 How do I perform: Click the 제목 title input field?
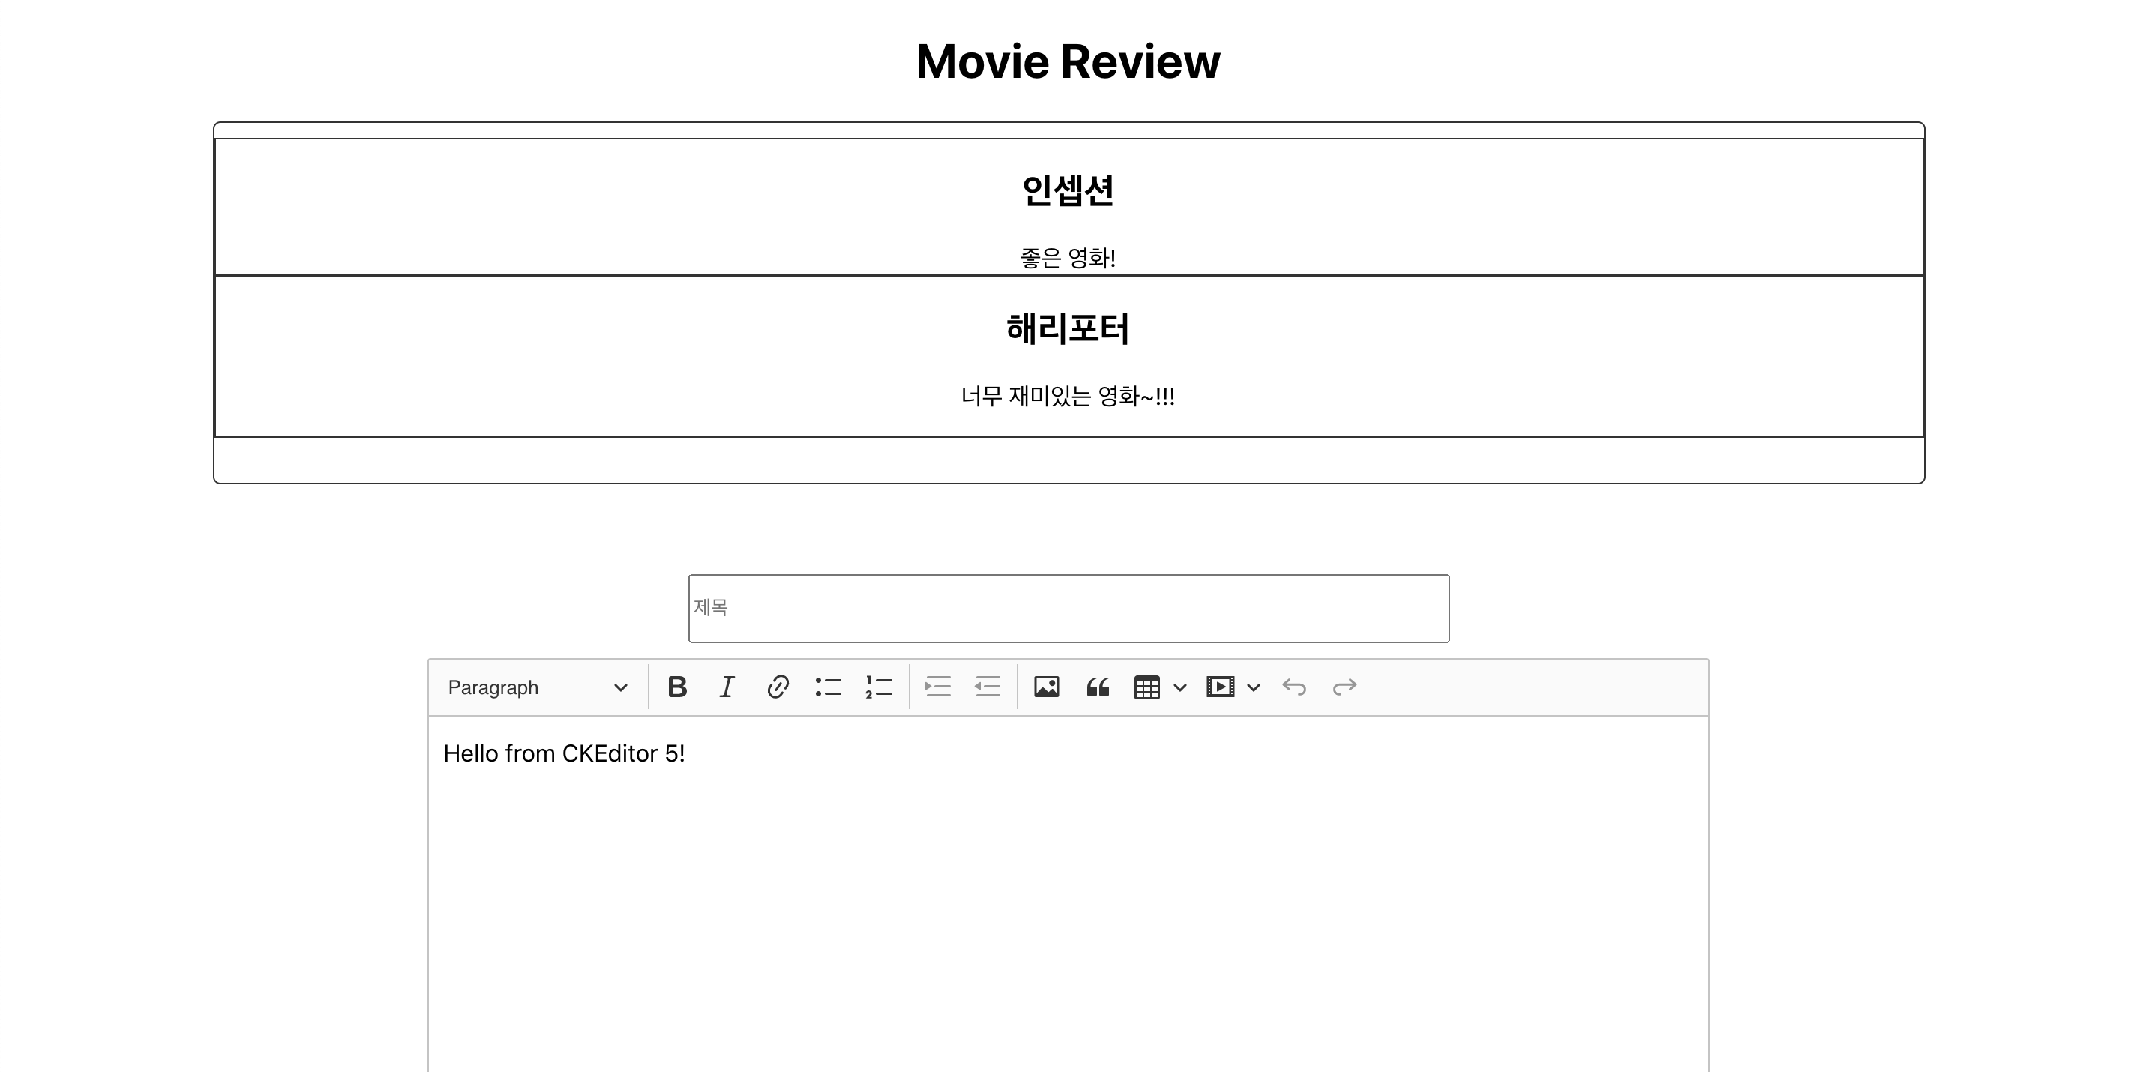1067,608
